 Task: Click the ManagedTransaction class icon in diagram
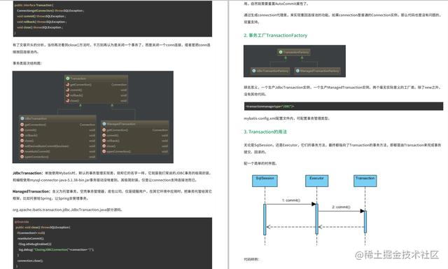click(x=104, y=124)
